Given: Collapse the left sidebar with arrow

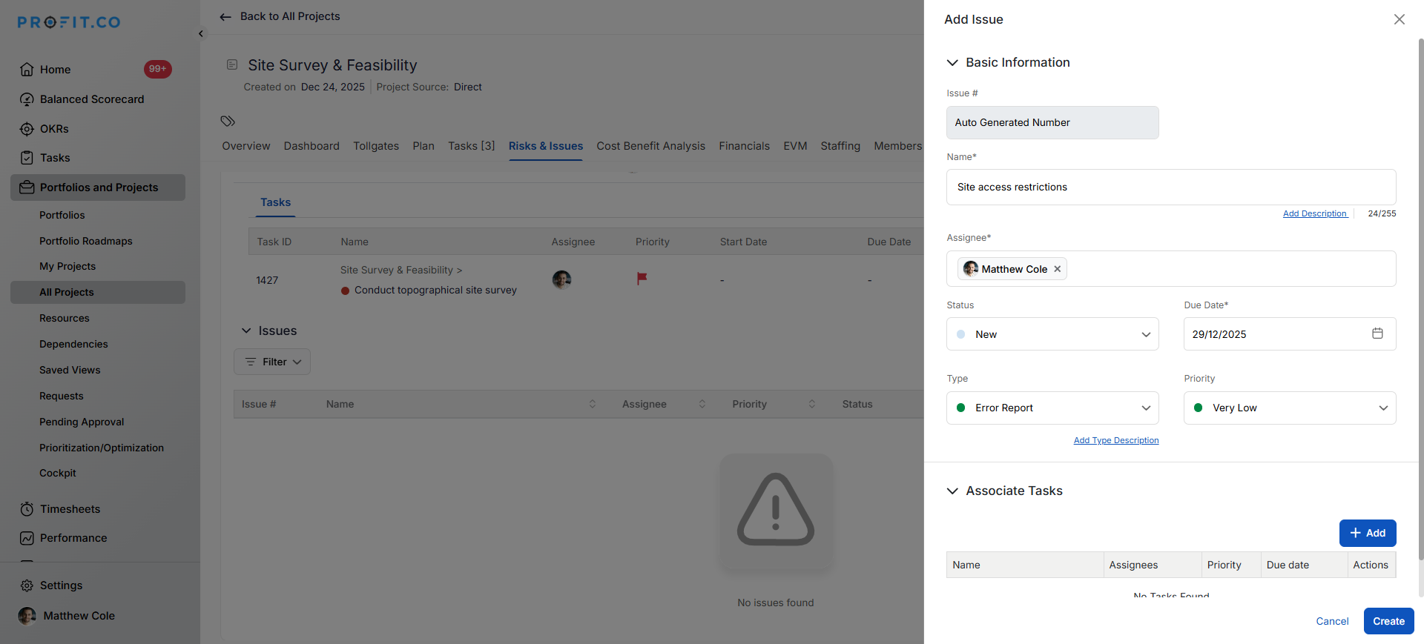Looking at the screenshot, I should (201, 34).
